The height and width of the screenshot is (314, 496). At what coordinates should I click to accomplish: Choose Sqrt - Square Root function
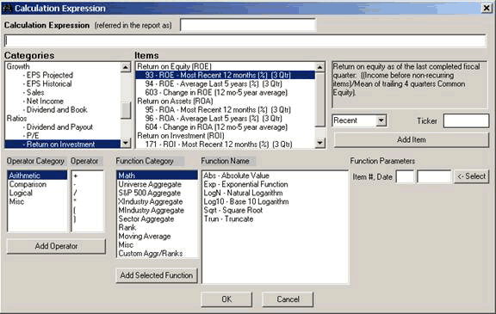coord(233,210)
